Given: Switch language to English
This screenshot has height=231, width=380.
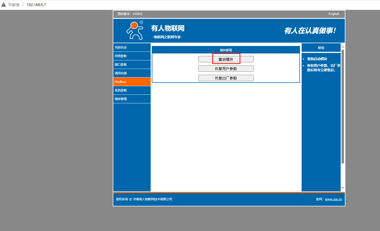Looking at the screenshot, I should tap(334, 14).
